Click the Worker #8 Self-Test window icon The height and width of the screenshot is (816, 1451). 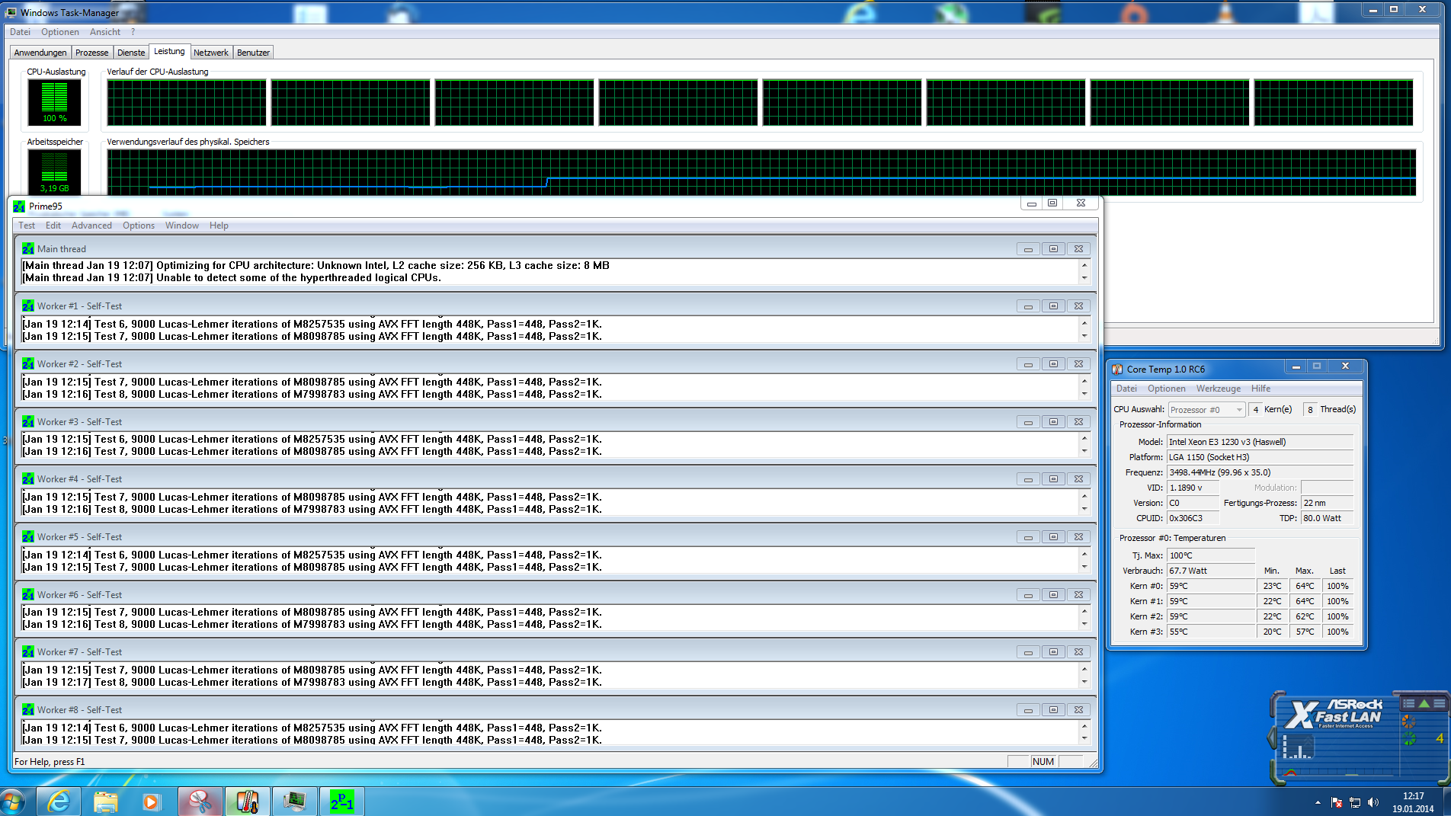click(x=28, y=710)
